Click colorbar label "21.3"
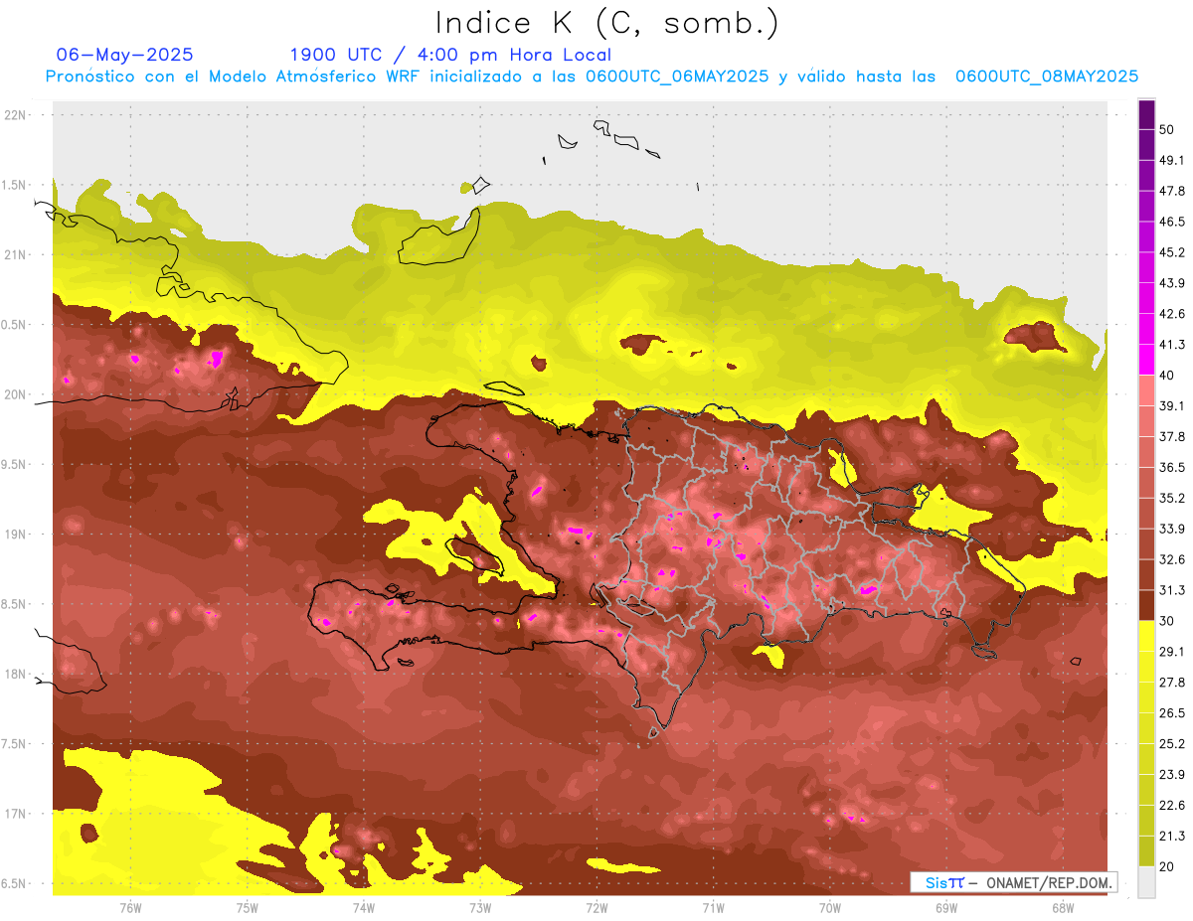 pyautogui.click(x=1172, y=836)
